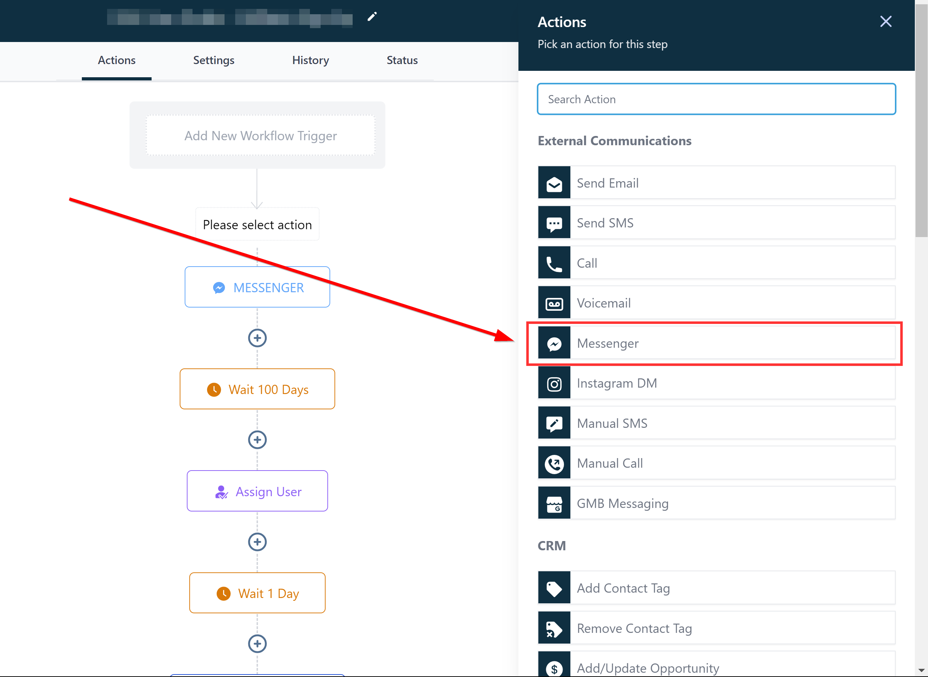Close the Actions panel with X
Viewport: 928px width, 677px height.
click(886, 21)
